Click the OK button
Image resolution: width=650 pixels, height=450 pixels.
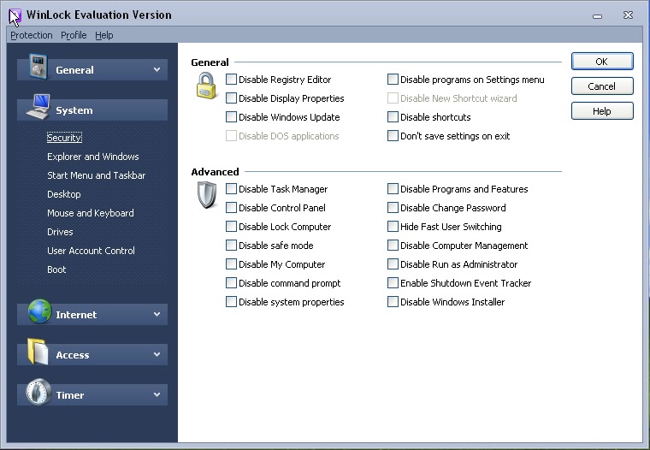pos(602,62)
